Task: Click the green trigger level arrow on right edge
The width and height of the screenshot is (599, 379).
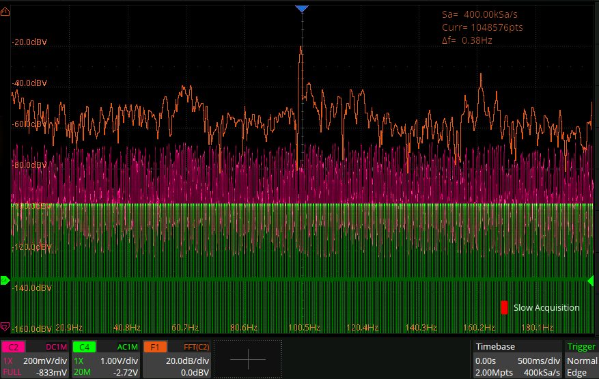Action: pos(591,280)
